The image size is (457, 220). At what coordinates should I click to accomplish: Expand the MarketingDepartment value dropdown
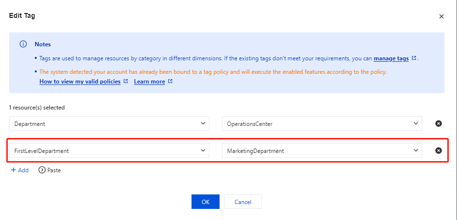(322, 151)
